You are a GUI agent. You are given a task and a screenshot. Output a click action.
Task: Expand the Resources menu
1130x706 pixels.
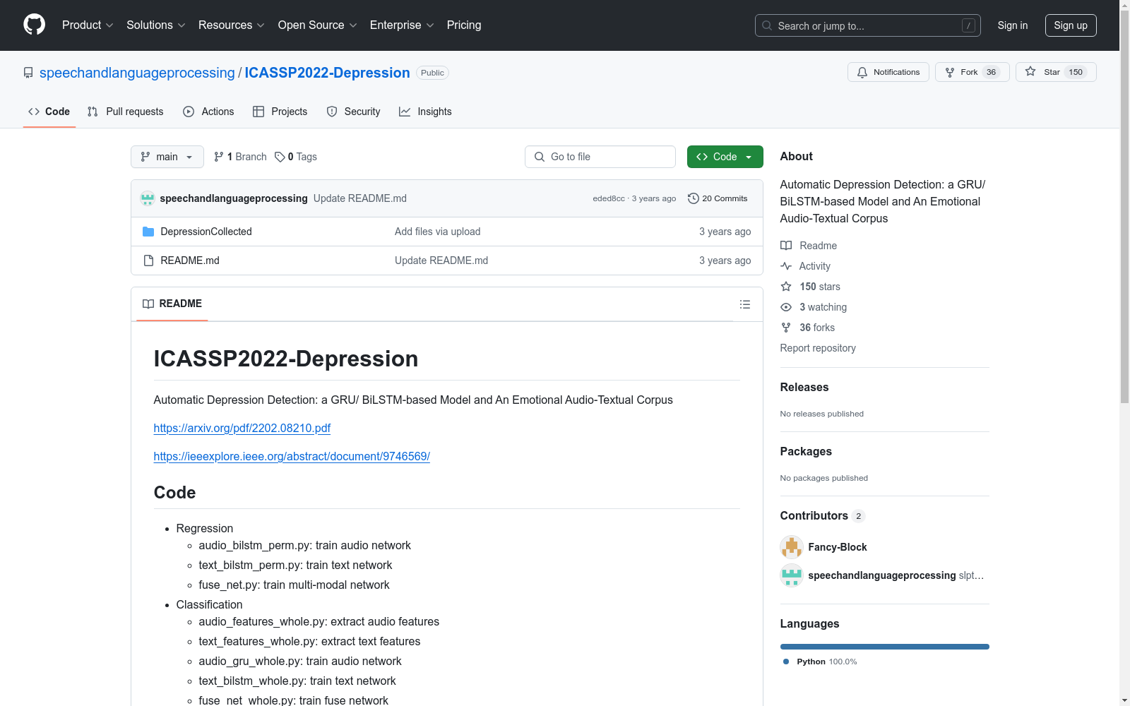(231, 25)
